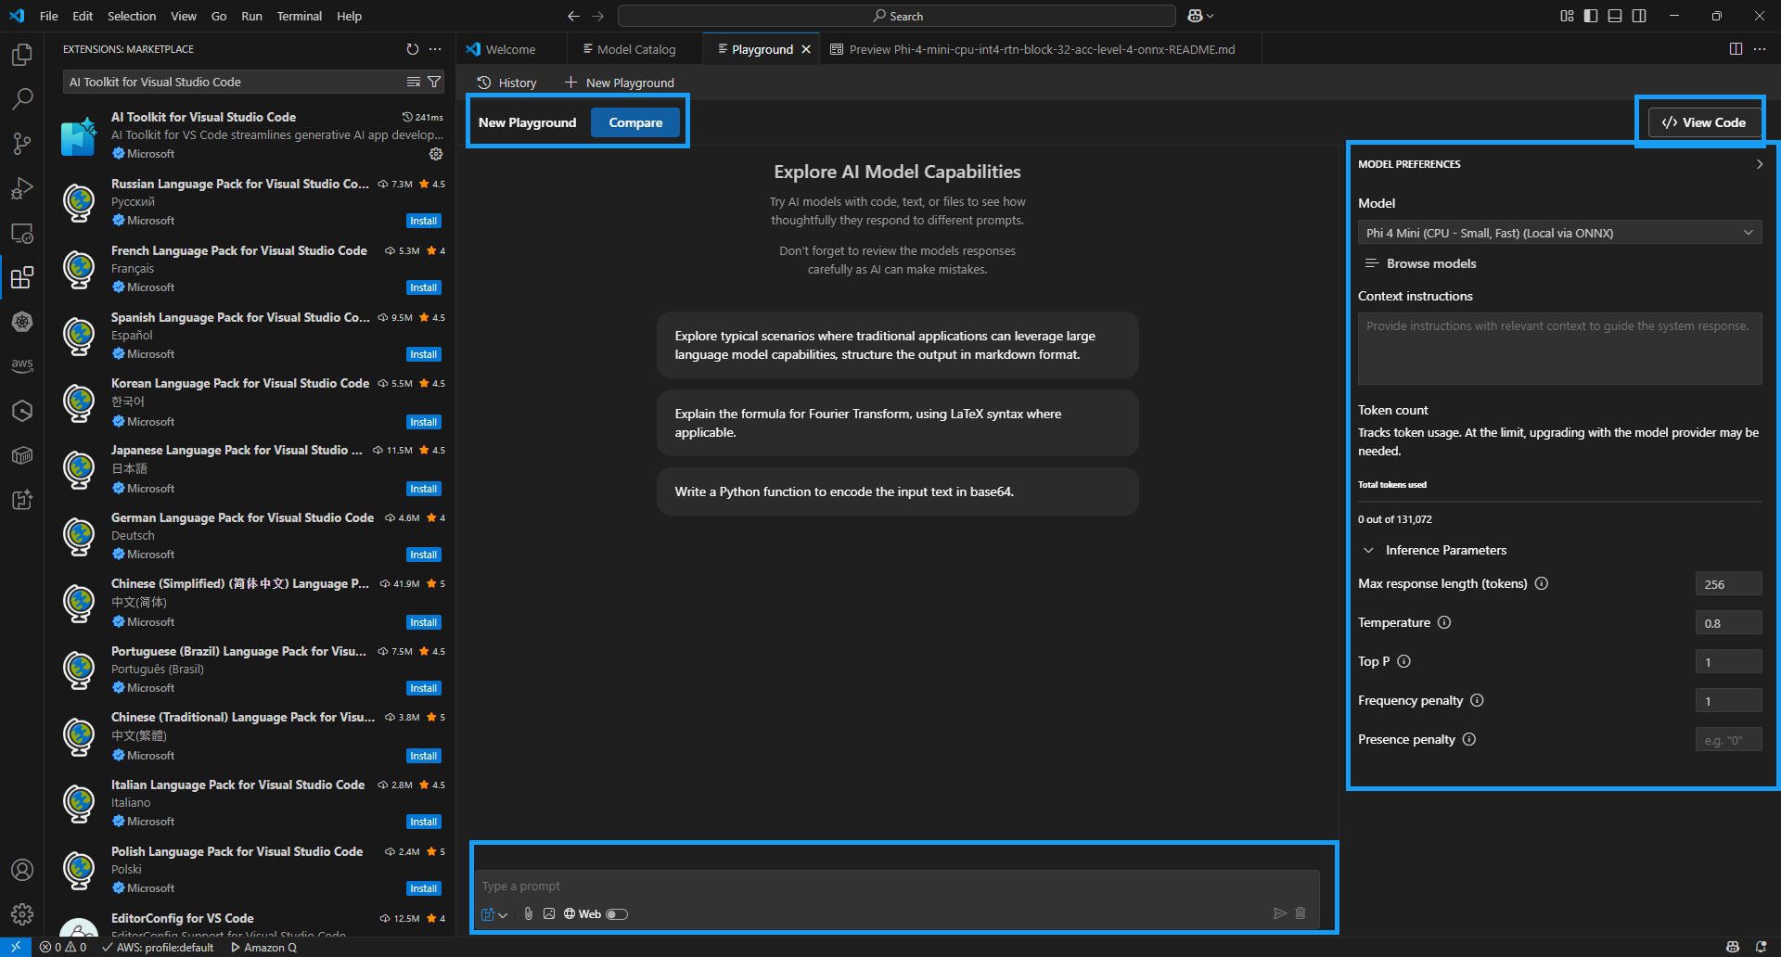This screenshot has width=1781, height=957.
Task: Go back with the navigation arrow
Action: click(573, 16)
